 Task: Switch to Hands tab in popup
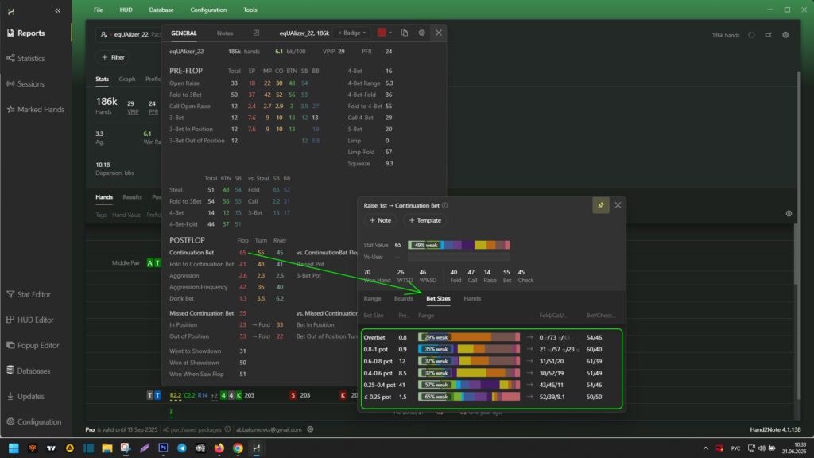472,299
